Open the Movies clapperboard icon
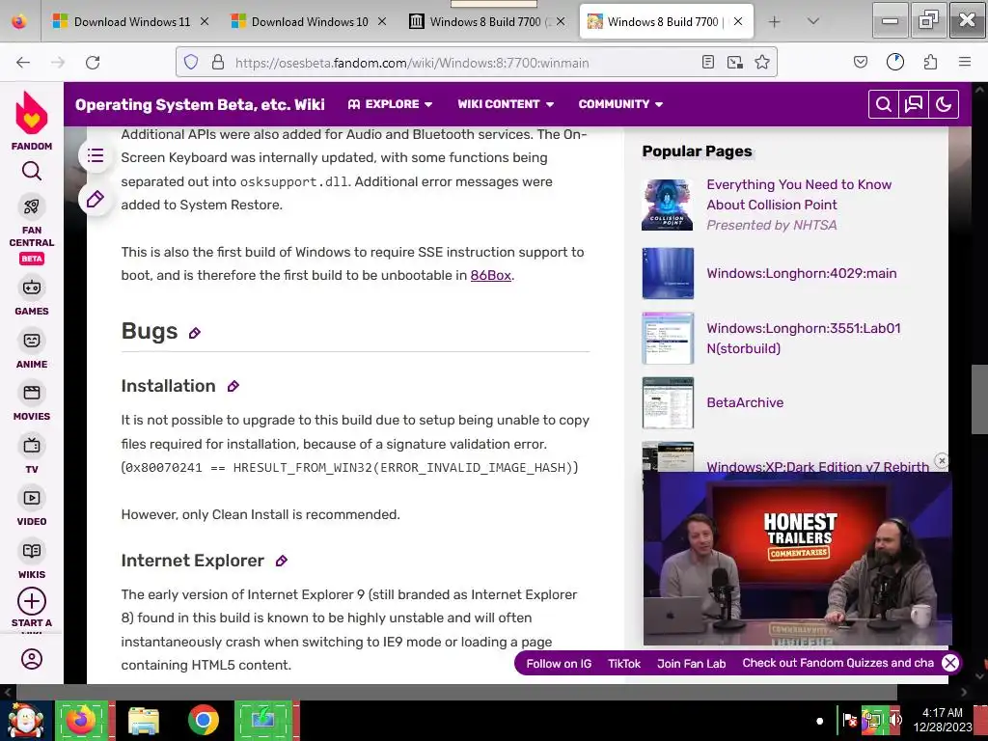This screenshot has height=741, width=988. 32,393
